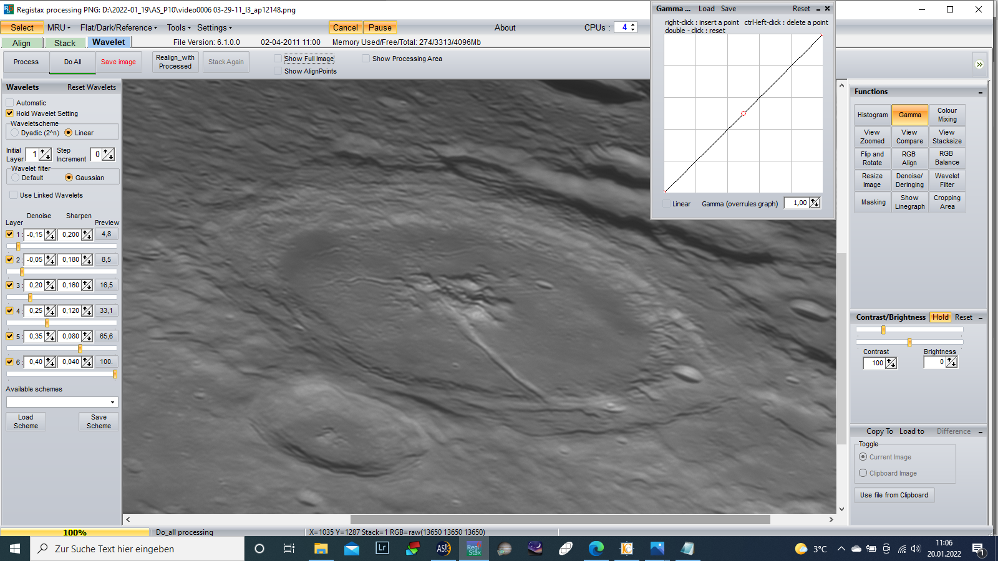Adjust Contrast value stepper
The width and height of the screenshot is (998, 561).
[x=891, y=363]
